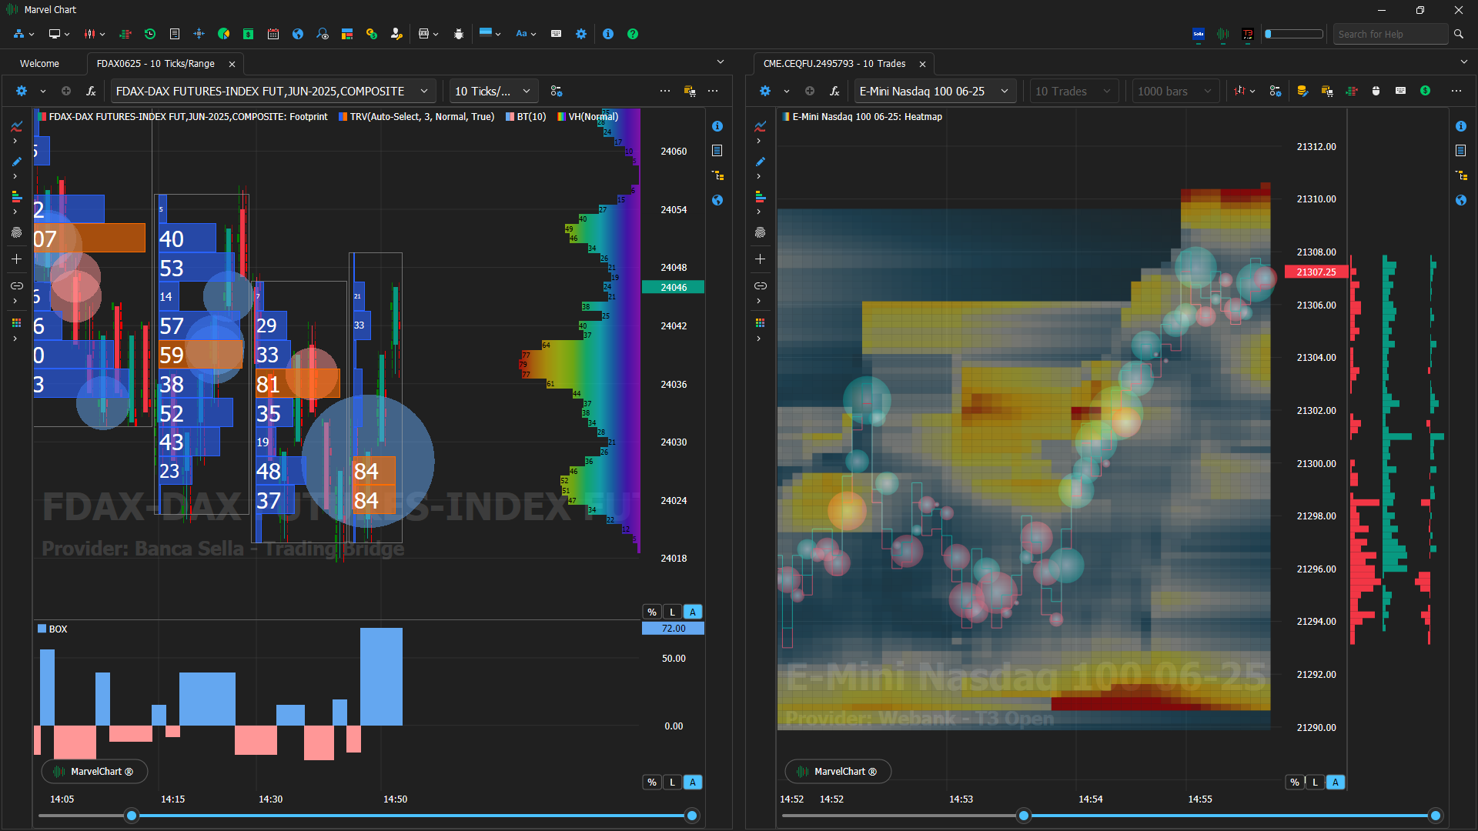Select the CME.CEQFU.2495793 - 10 Trades tab
Screen dimensions: 1478x831
[834, 64]
